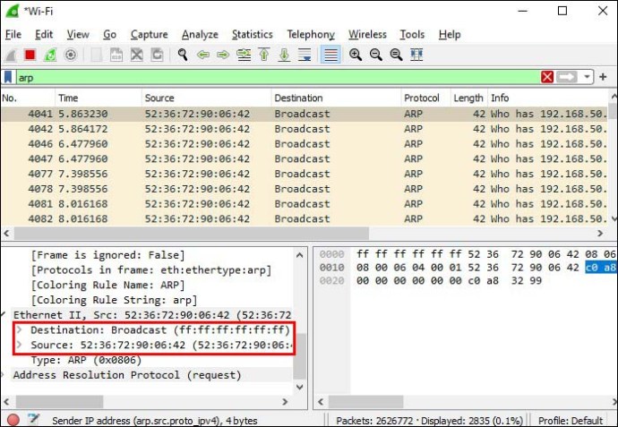This screenshot has width=618, height=427.
Task: Toggle auto scroll during live capture
Action: (305, 55)
